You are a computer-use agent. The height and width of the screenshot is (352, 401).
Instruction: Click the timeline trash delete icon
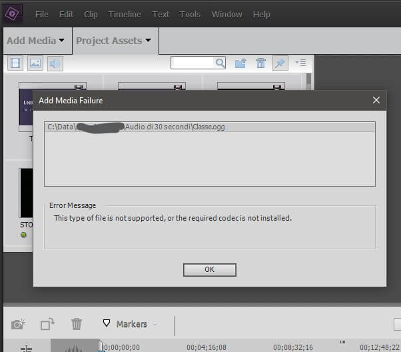pos(77,325)
